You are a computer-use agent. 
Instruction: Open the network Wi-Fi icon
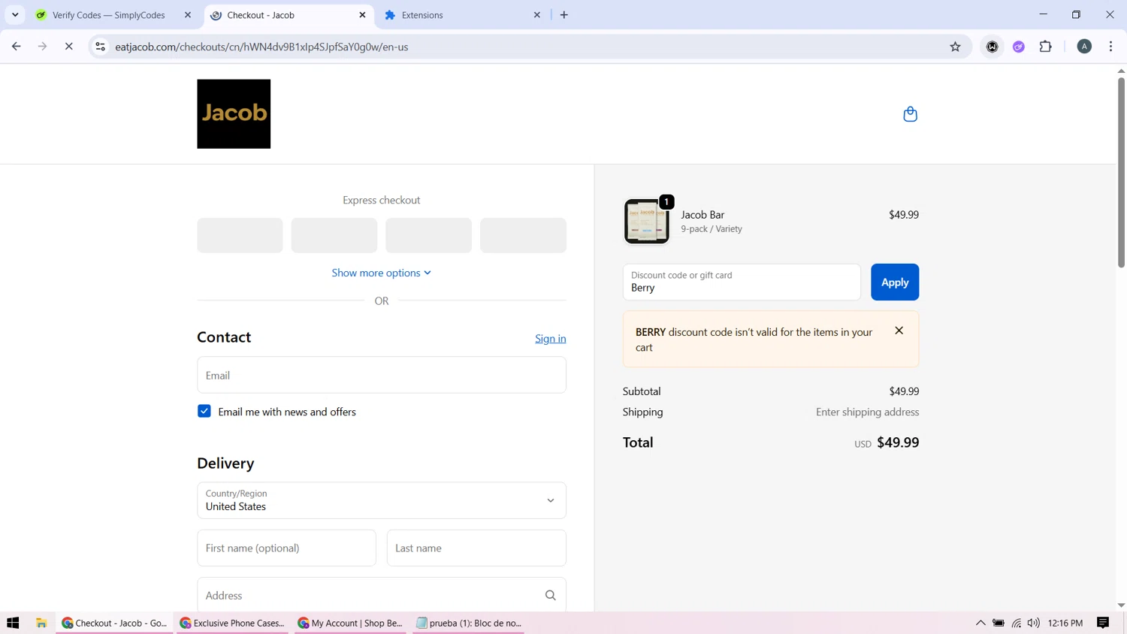1017,623
